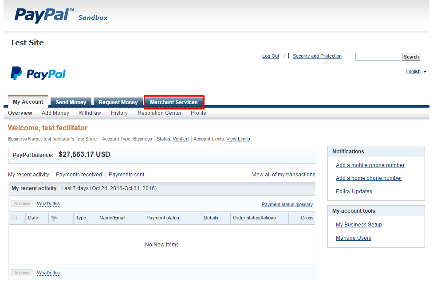
Task: Open Security and Protection link
Action: 317,56
